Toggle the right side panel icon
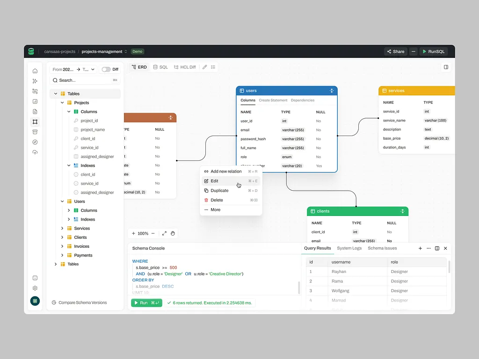Image resolution: width=479 pixels, height=359 pixels. click(446, 67)
